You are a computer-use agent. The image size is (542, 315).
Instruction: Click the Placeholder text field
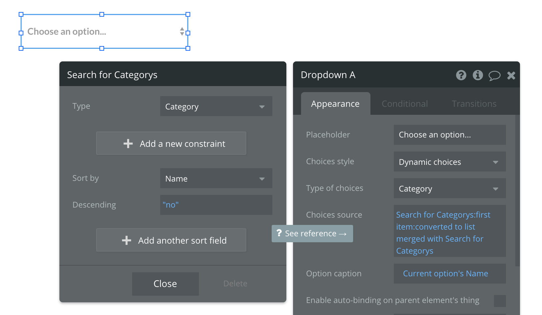pos(450,135)
